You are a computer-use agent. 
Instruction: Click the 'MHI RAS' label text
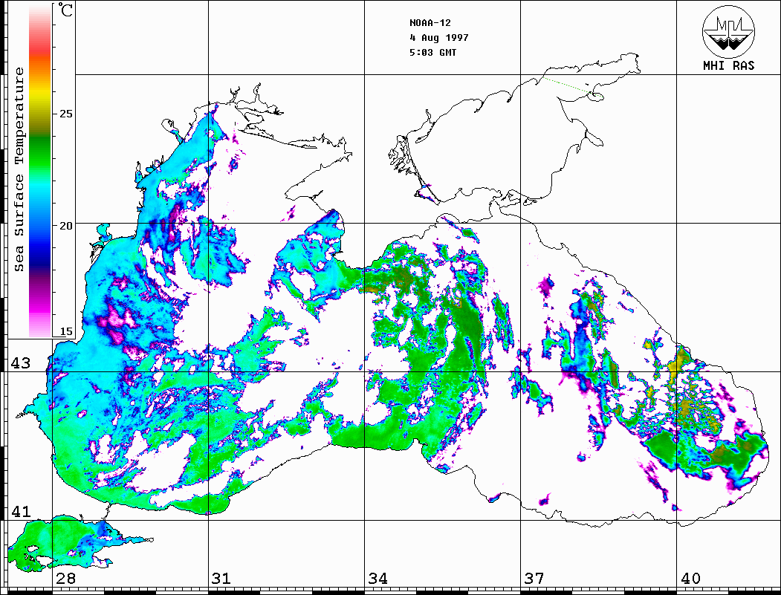pos(728,65)
